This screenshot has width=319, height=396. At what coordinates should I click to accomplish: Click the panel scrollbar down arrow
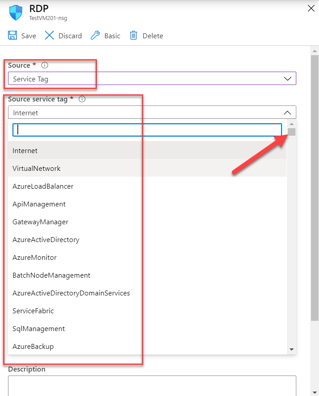(315, 392)
